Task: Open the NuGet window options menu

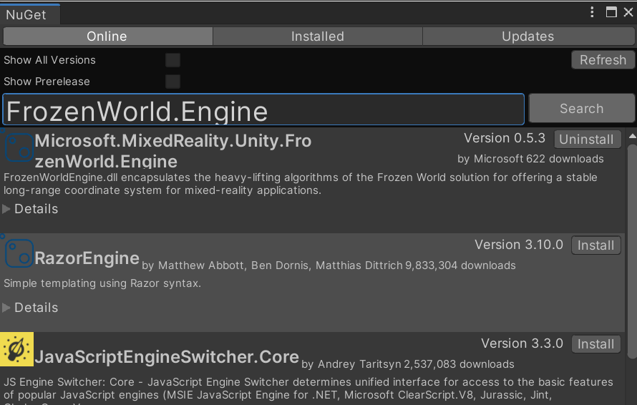Action: (592, 12)
